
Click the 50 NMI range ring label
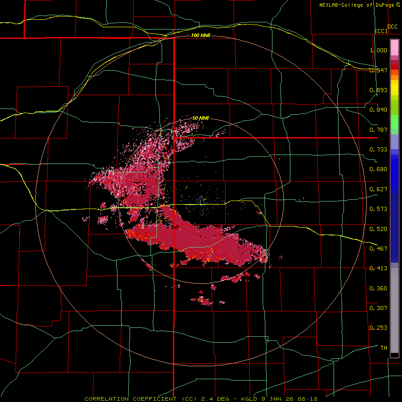(x=201, y=118)
